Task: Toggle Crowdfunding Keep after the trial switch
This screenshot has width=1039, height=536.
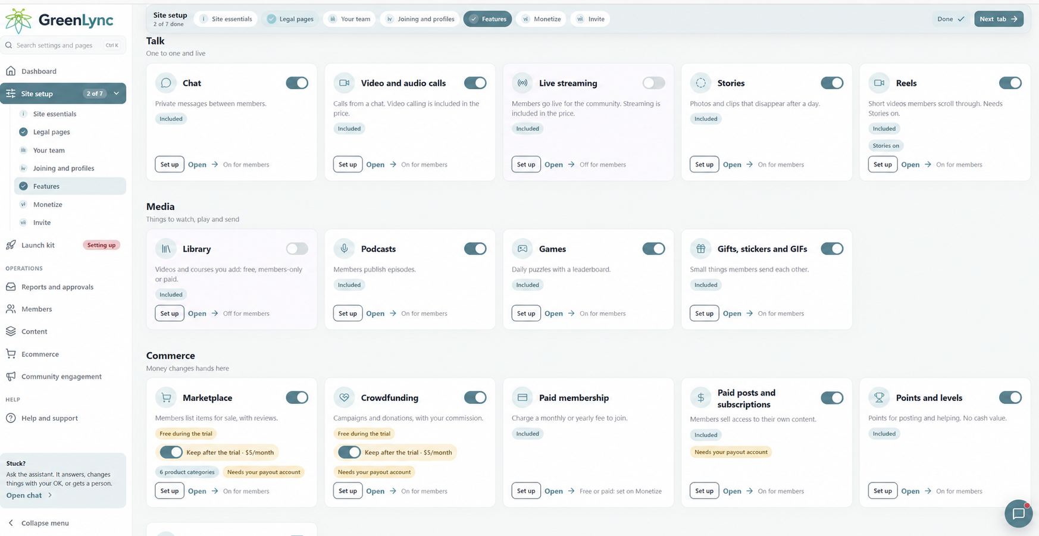Action: [x=349, y=452]
